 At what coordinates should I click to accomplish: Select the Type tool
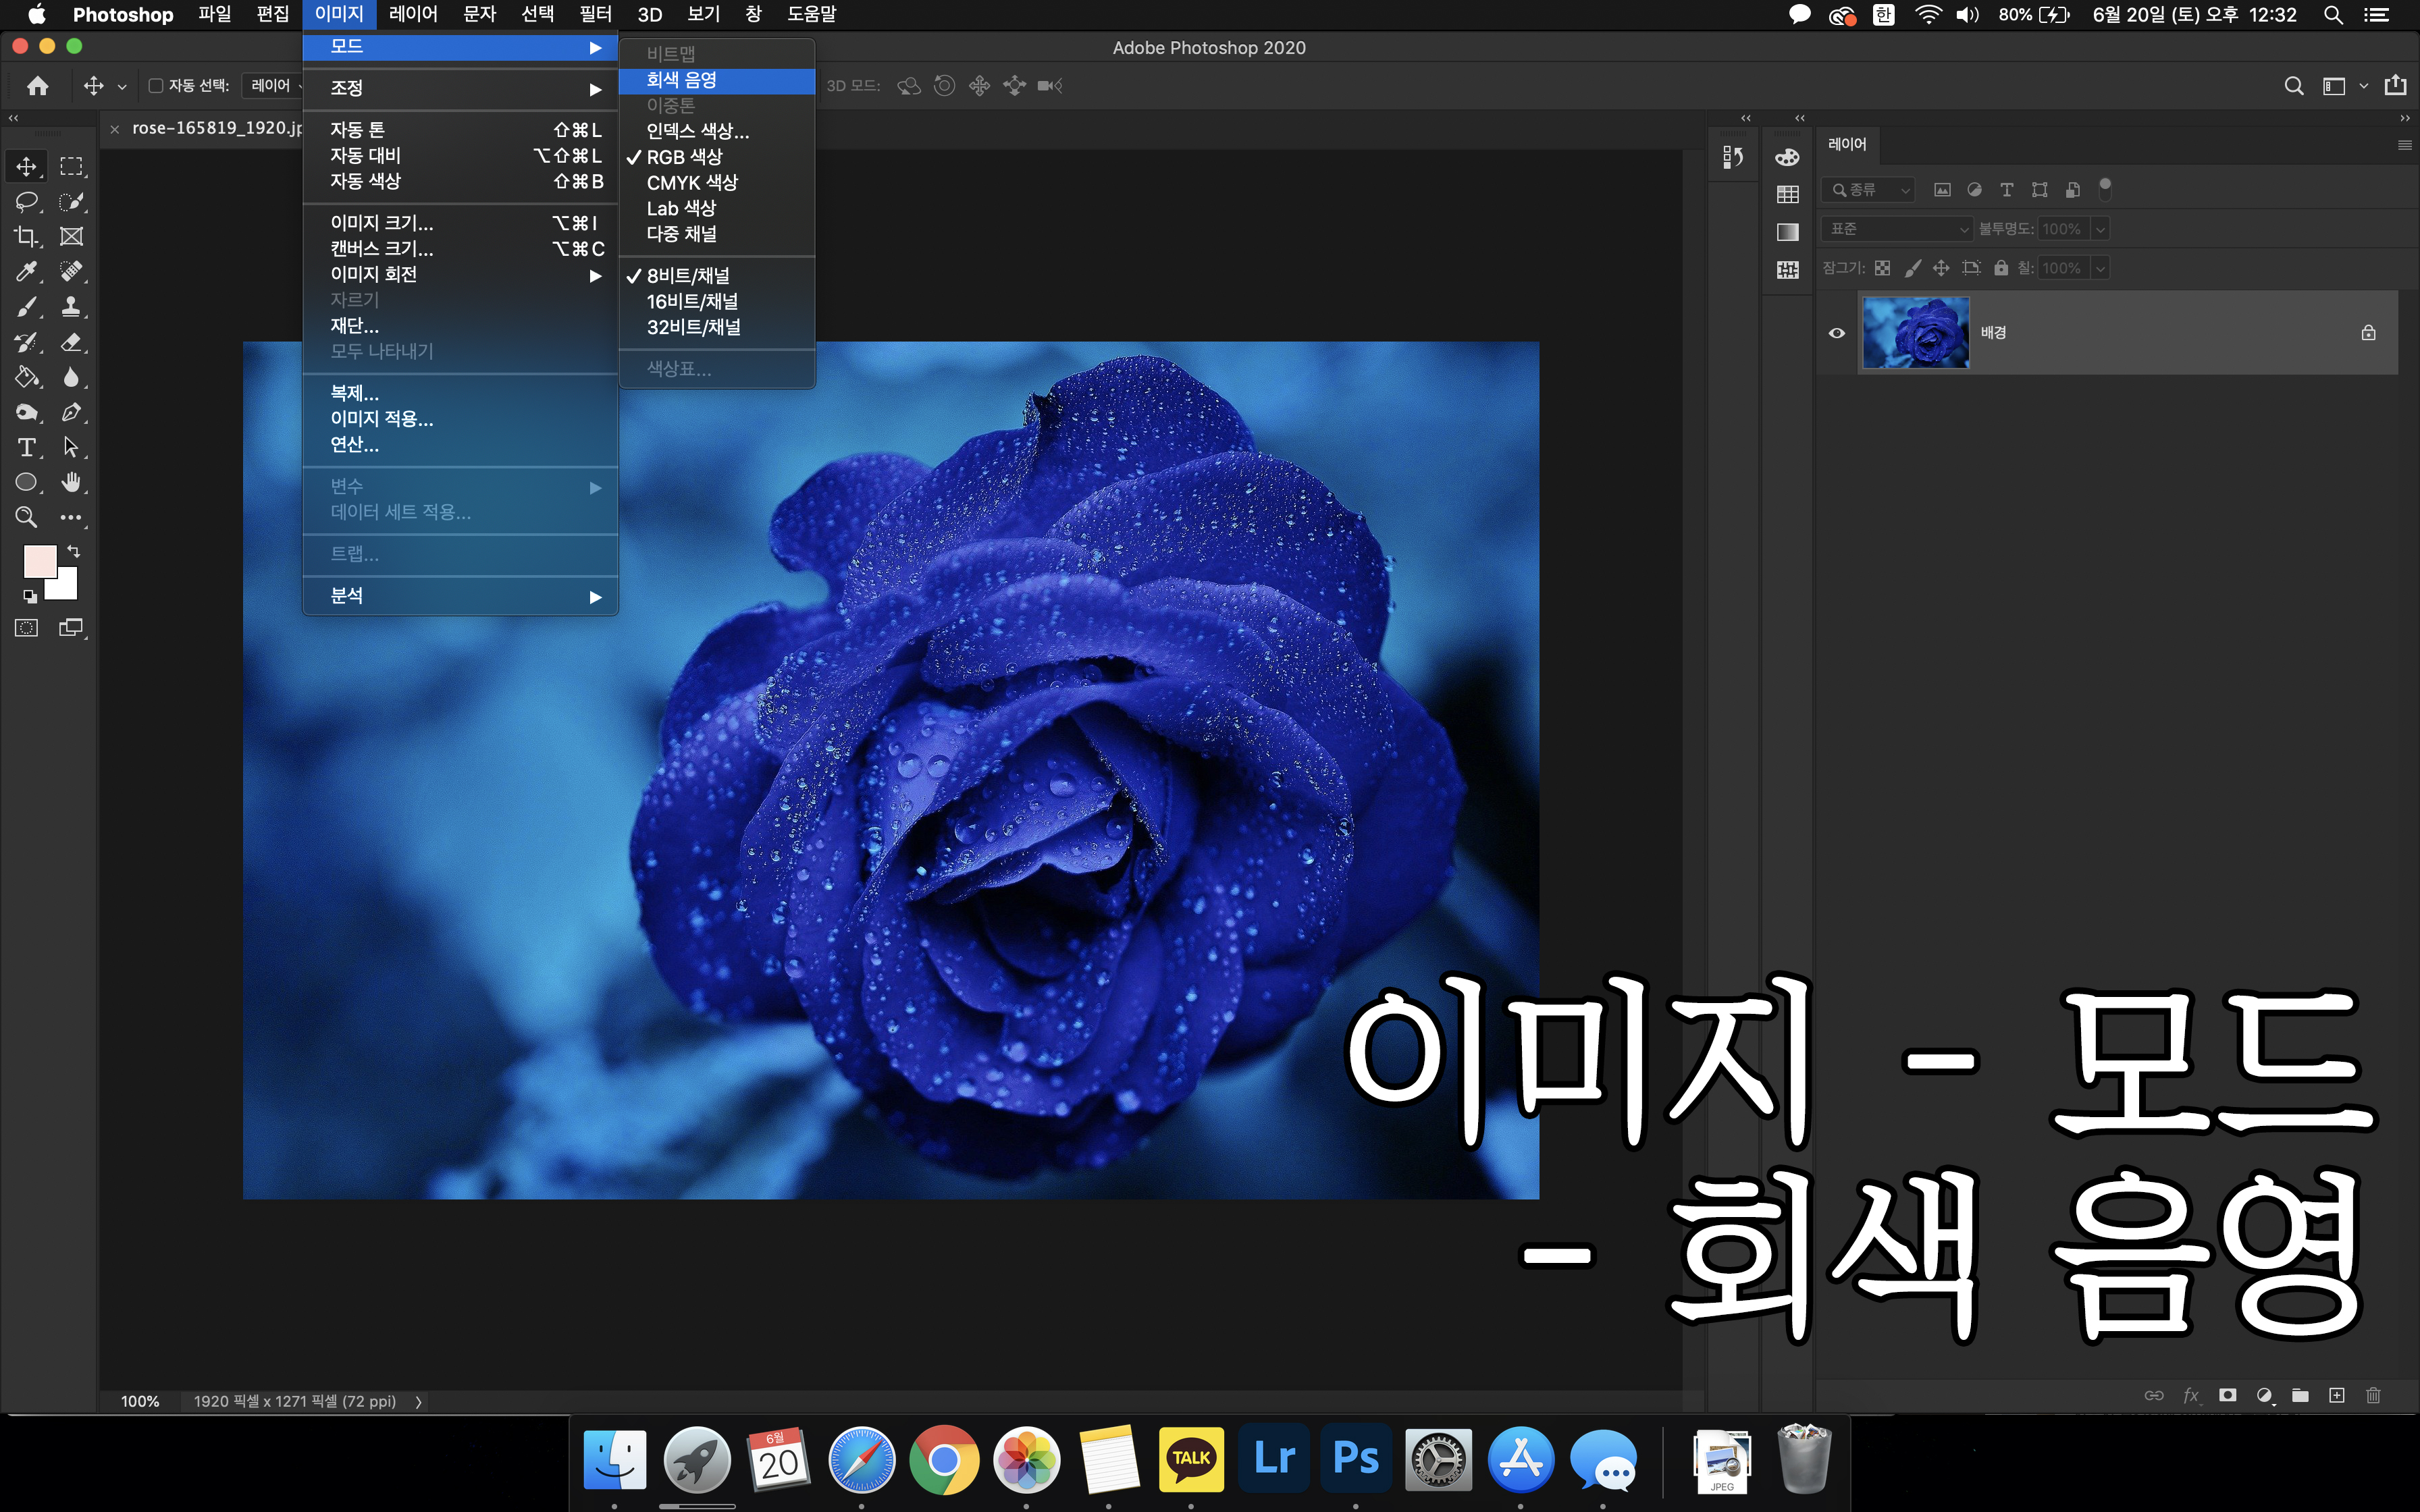click(x=26, y=448)
